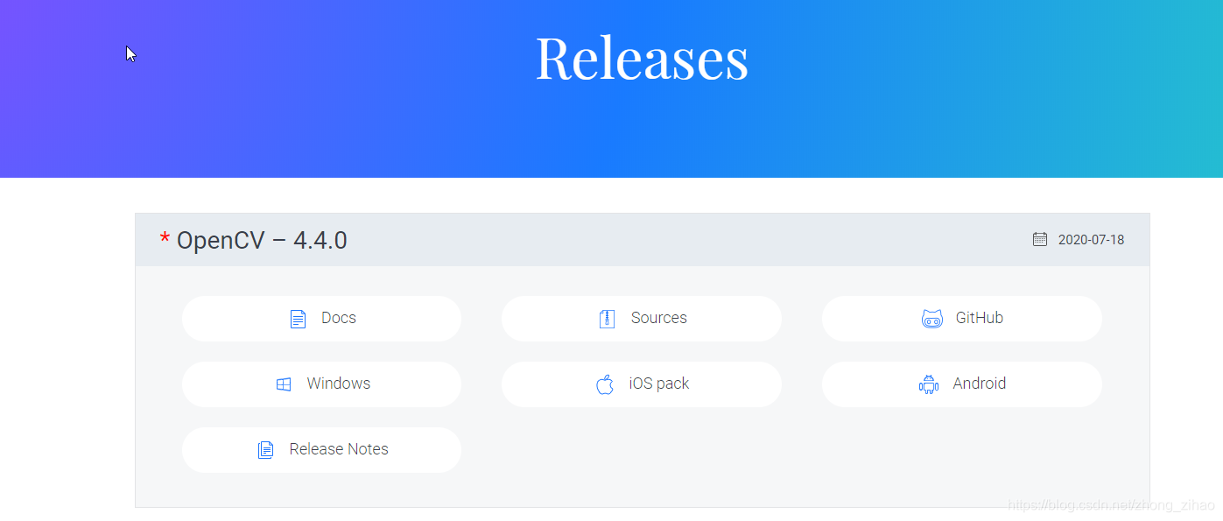Click the zip archive icon beside Sources
The height and width of the screenshot is (521, 1223).
(607, 319)
